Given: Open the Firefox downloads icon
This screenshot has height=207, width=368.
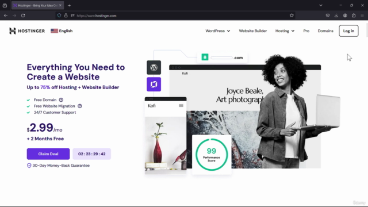Looking at the screenshot, I should click(x=336, y=16).
